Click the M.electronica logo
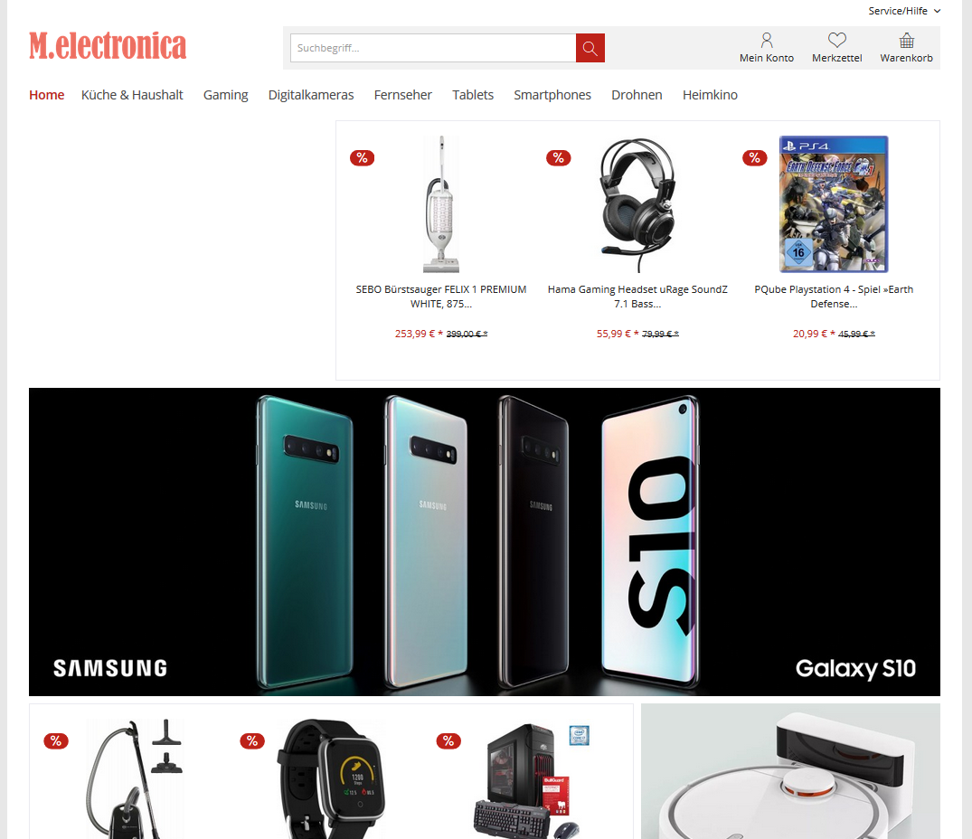Viewport: 972px width, 839px height. pyautogui.click(x=108, y=46)
